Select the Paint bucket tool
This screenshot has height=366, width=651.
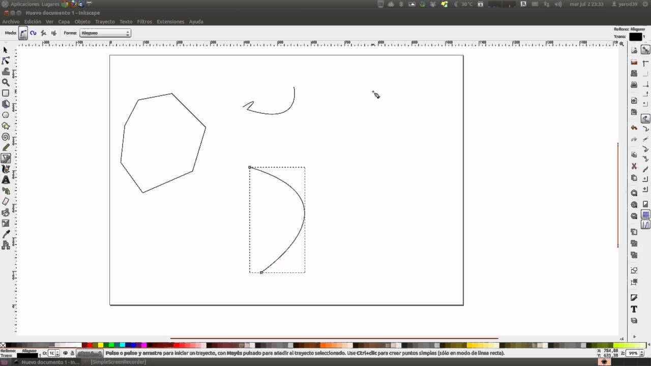(x=6, y=212)
